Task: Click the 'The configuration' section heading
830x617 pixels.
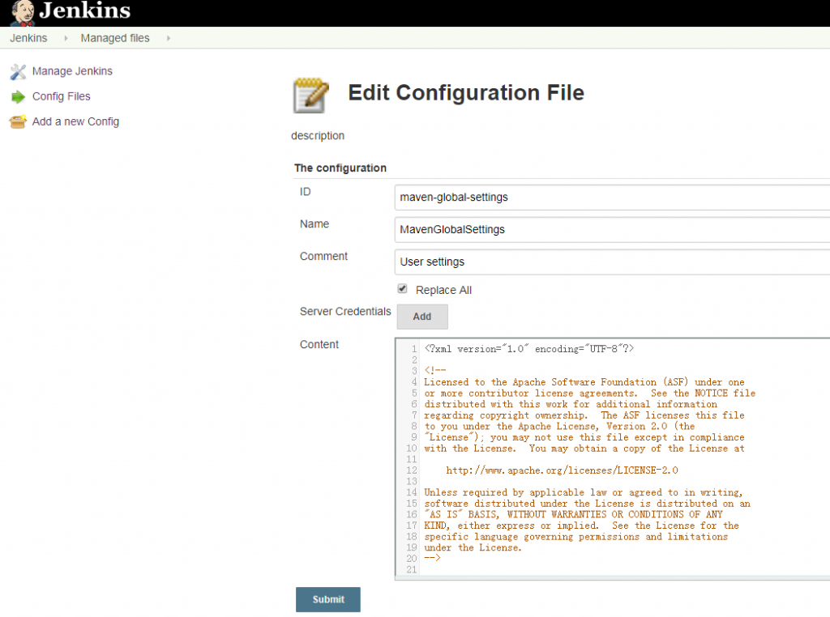Action: pos(340,168)
